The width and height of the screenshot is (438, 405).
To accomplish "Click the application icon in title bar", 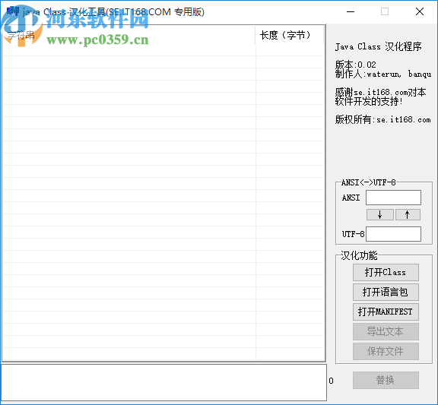I will [13, 11].
